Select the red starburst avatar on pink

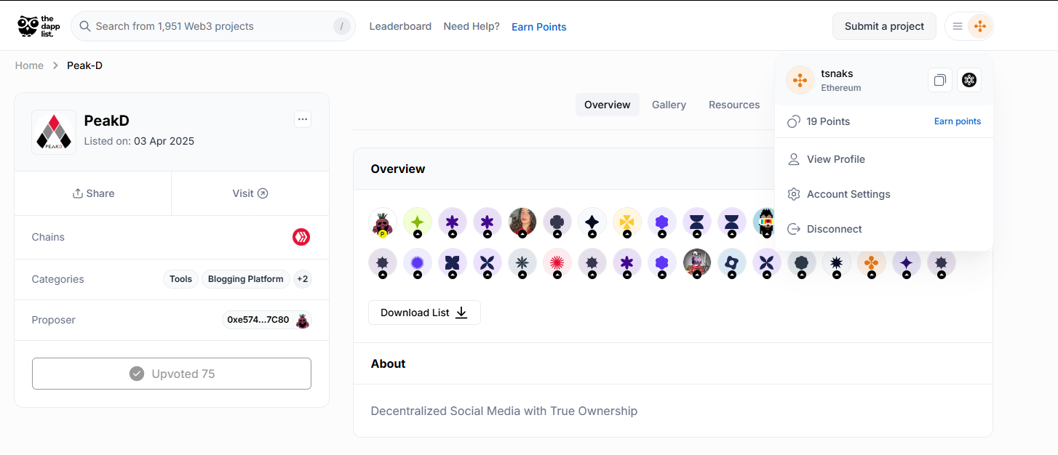point(557,263)
